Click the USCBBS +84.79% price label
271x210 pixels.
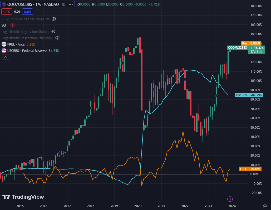[x=249, y=95]
